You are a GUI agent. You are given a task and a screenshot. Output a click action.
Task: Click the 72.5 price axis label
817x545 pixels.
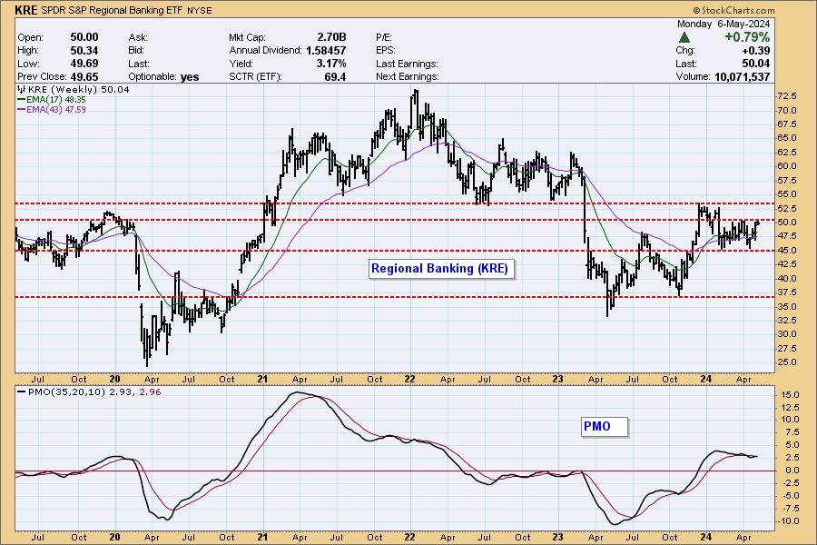tap(787, 96)
